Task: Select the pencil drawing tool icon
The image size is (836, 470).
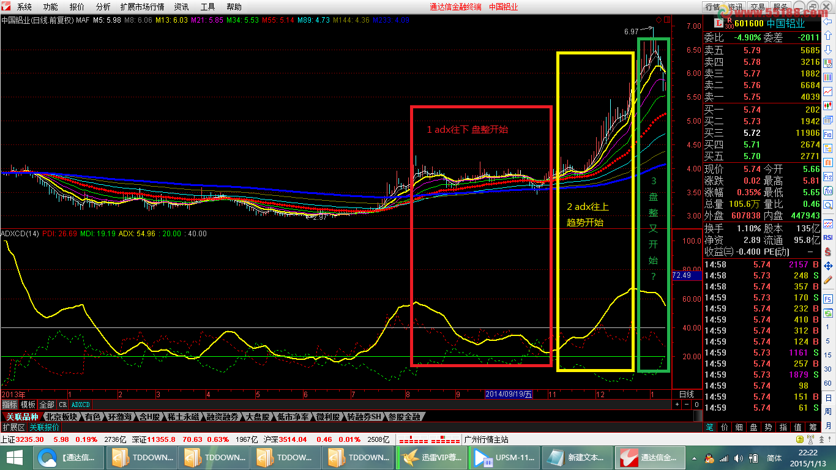Action: point(827,279)
